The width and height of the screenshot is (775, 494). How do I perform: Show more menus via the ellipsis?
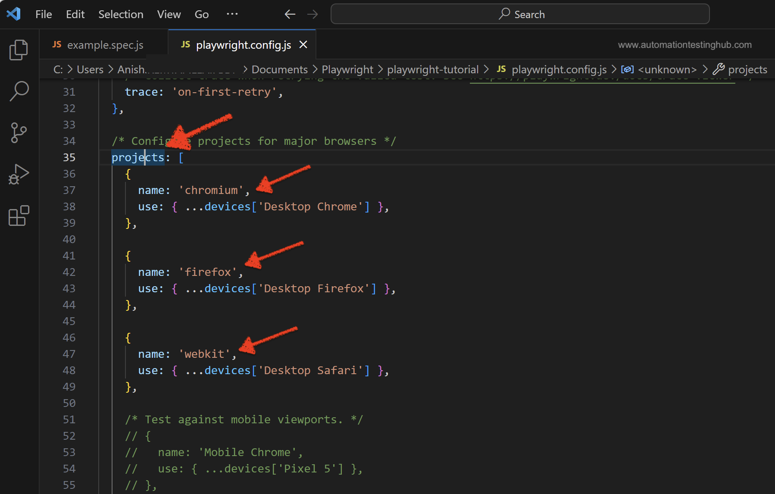click(x=232, y=14)
